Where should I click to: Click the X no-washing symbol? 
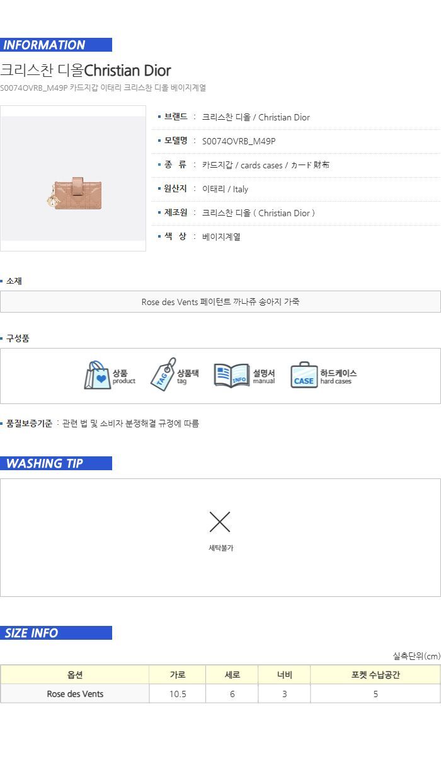point(220,522)
